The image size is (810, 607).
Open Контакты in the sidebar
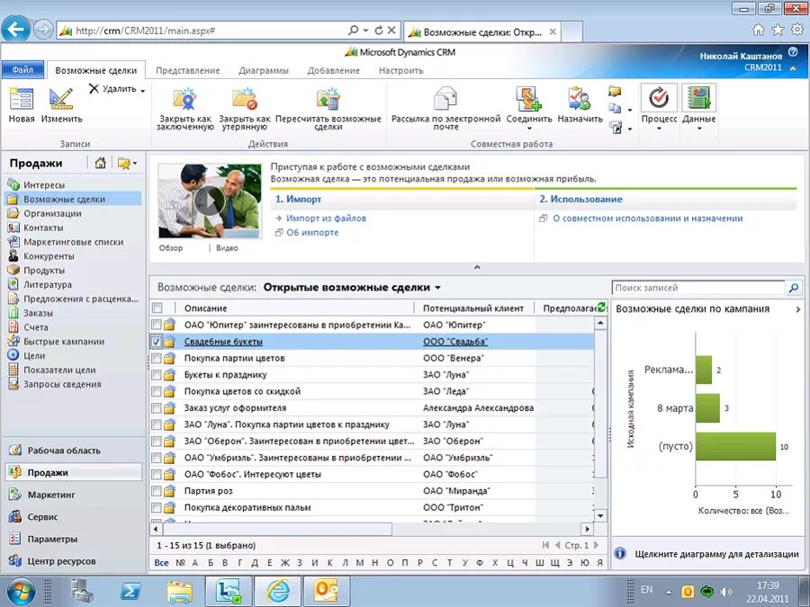click(x=43, y=228)
